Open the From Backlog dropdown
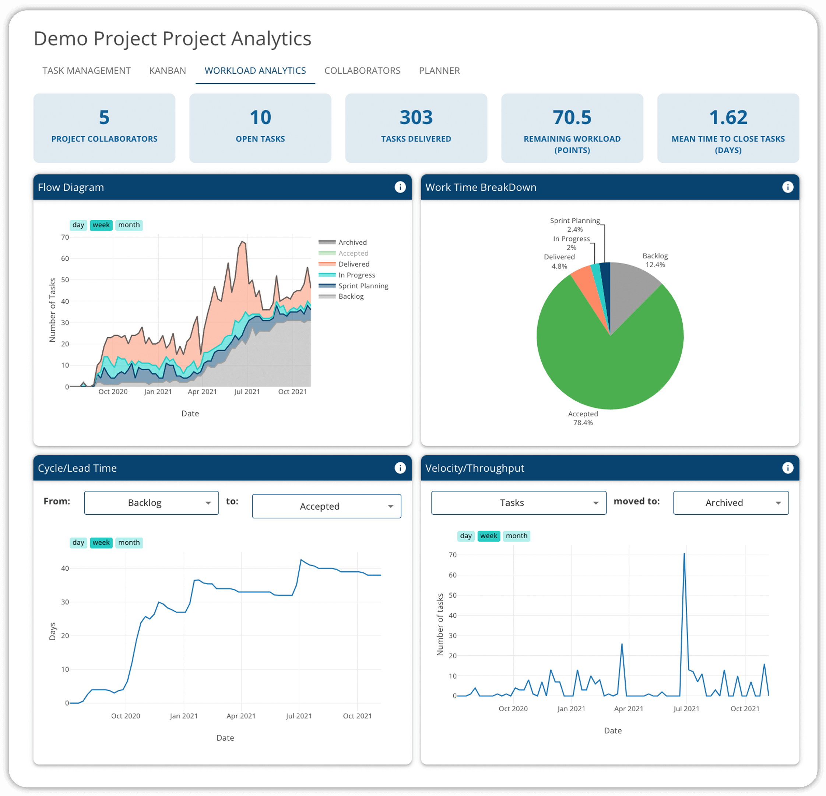Image resolution: width=826 pixels, height=796 pixels. click(x=151, y=503)
